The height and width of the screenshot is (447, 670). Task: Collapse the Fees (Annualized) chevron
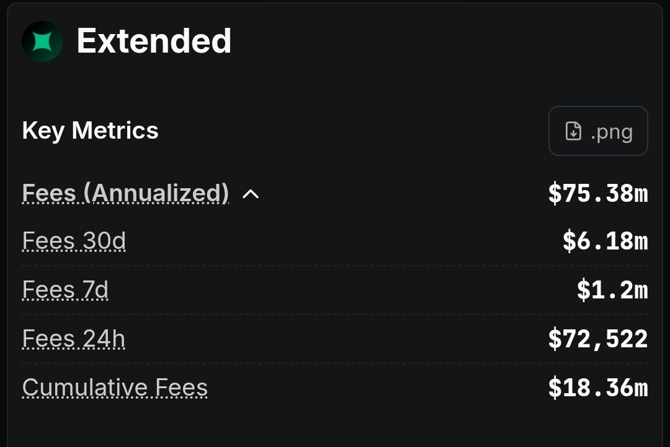coord(250,194)
